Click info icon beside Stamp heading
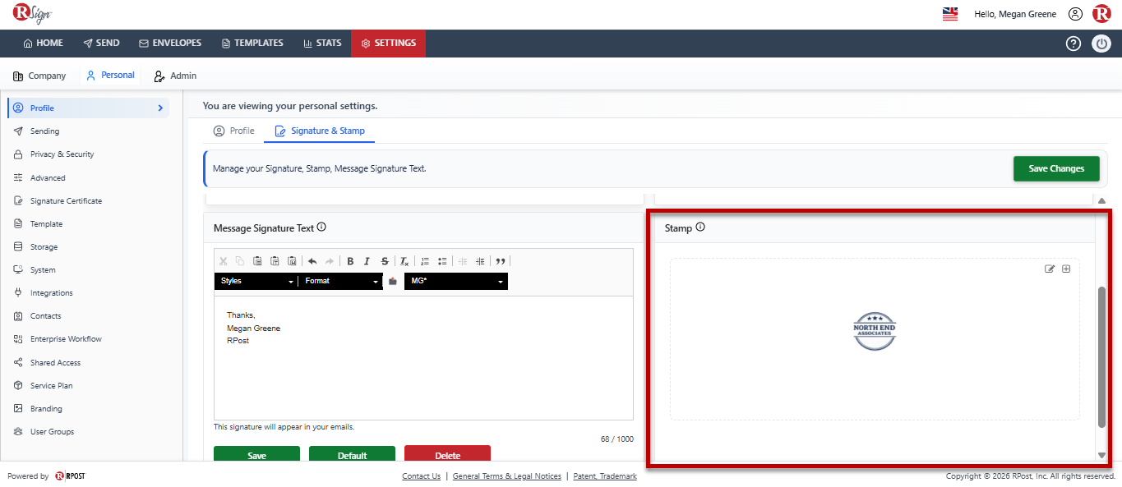1122x487 pixels. pos(700,227)
